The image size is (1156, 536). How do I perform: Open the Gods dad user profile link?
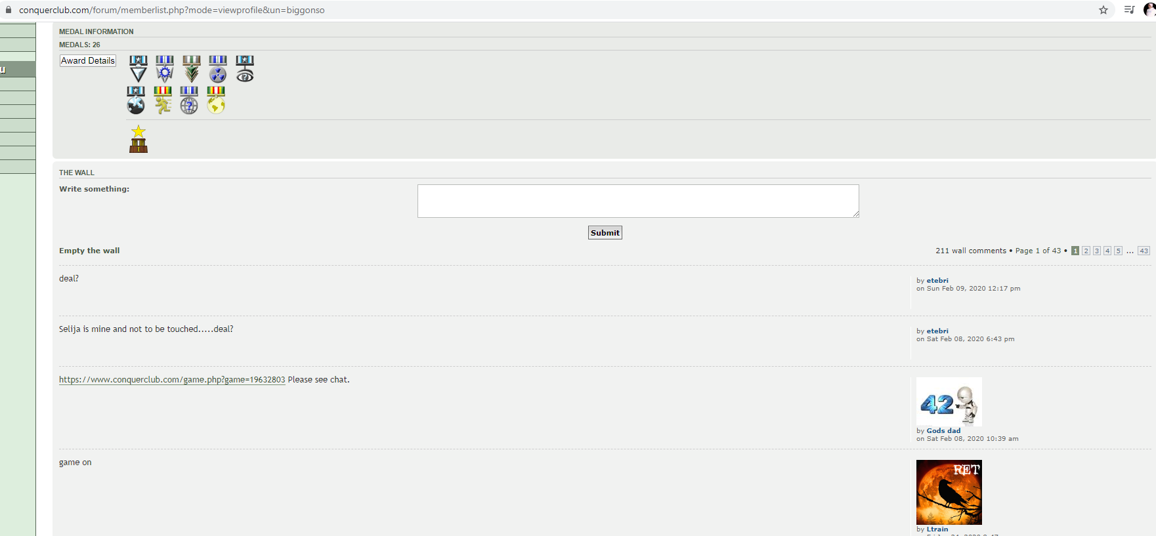point(943,431)
